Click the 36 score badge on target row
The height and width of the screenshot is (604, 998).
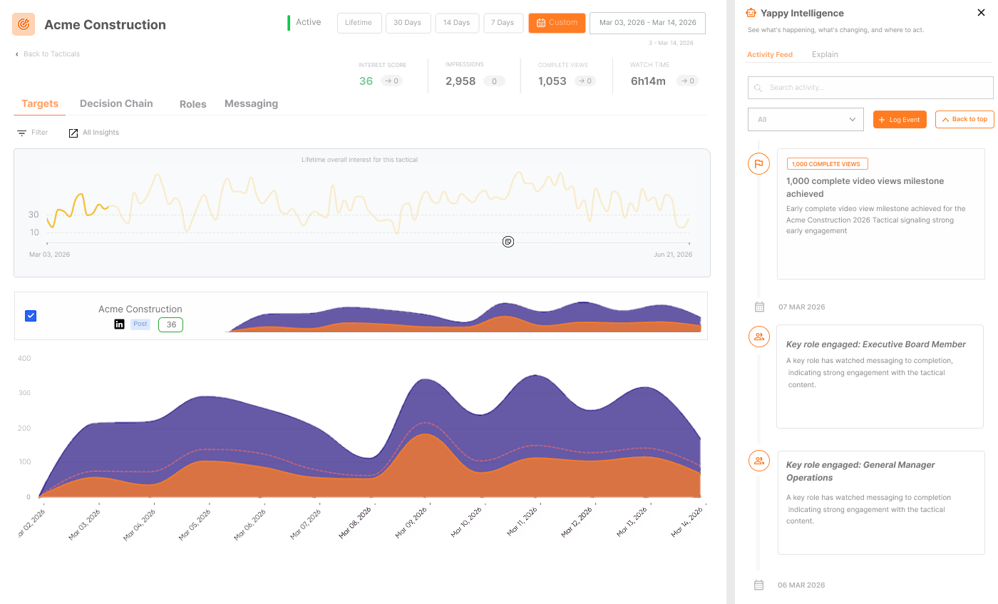pyautogui.click(x=170, y=324)
